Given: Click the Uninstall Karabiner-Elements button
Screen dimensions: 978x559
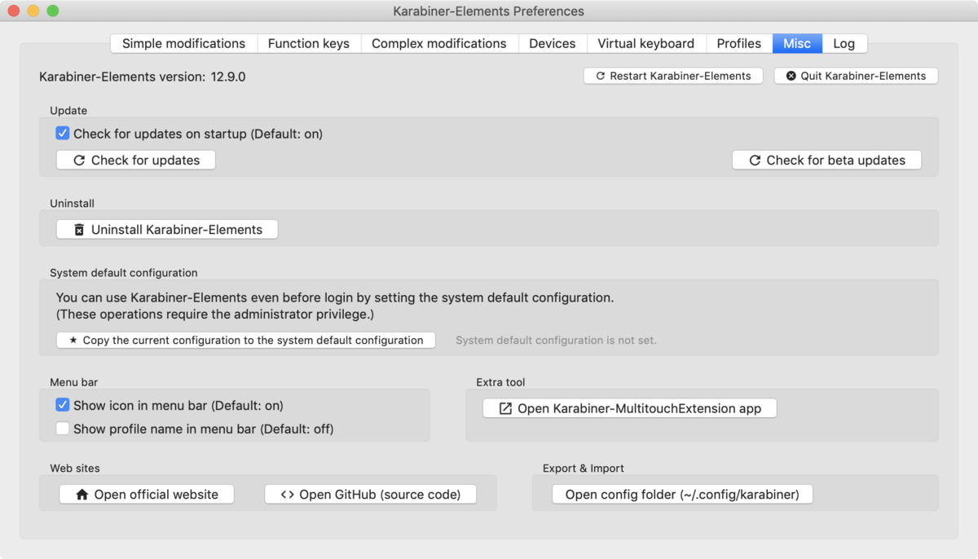Looking at the screenshot, I should tap(167, 230).
